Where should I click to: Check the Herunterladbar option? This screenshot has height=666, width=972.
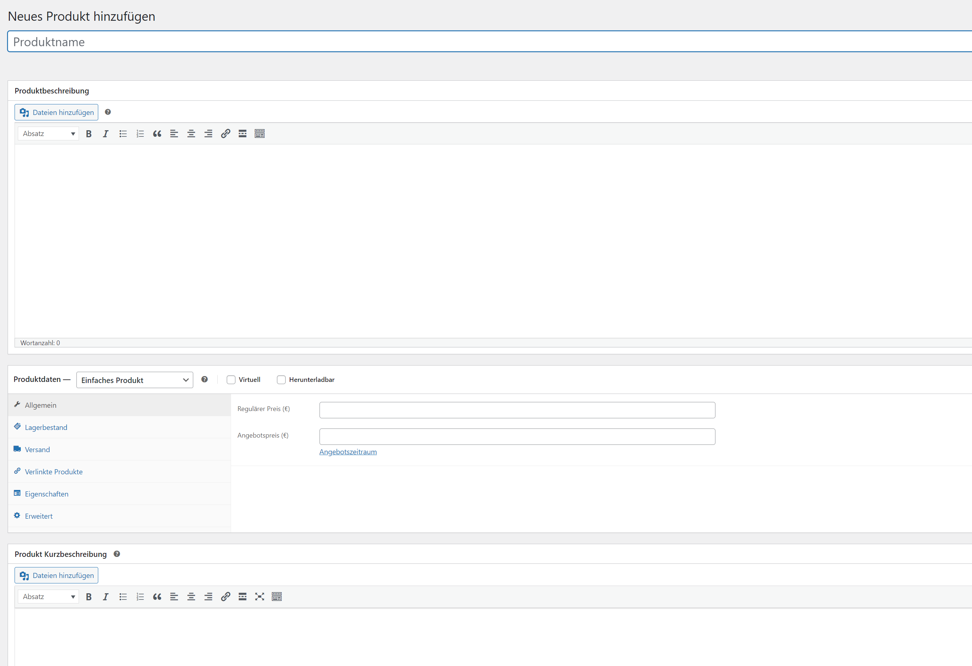tap(281, 380)
